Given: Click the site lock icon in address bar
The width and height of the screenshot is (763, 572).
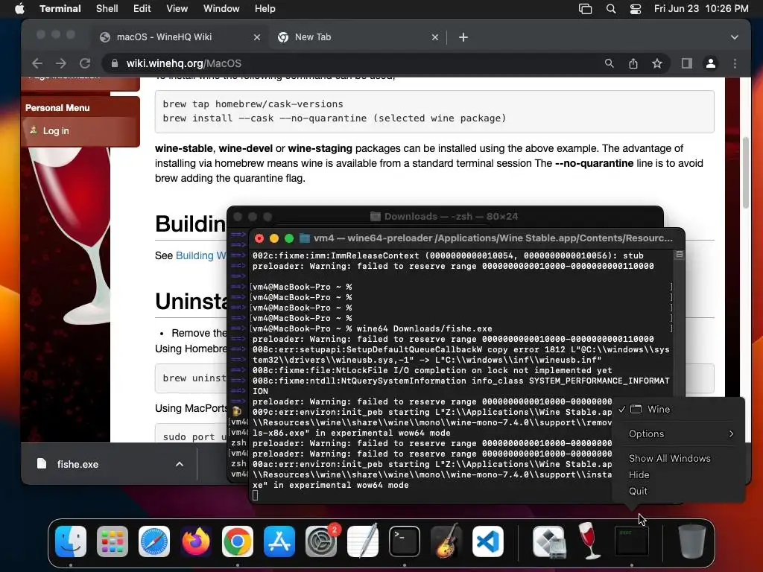Looking at the screenshot, I should click(114, 63).
